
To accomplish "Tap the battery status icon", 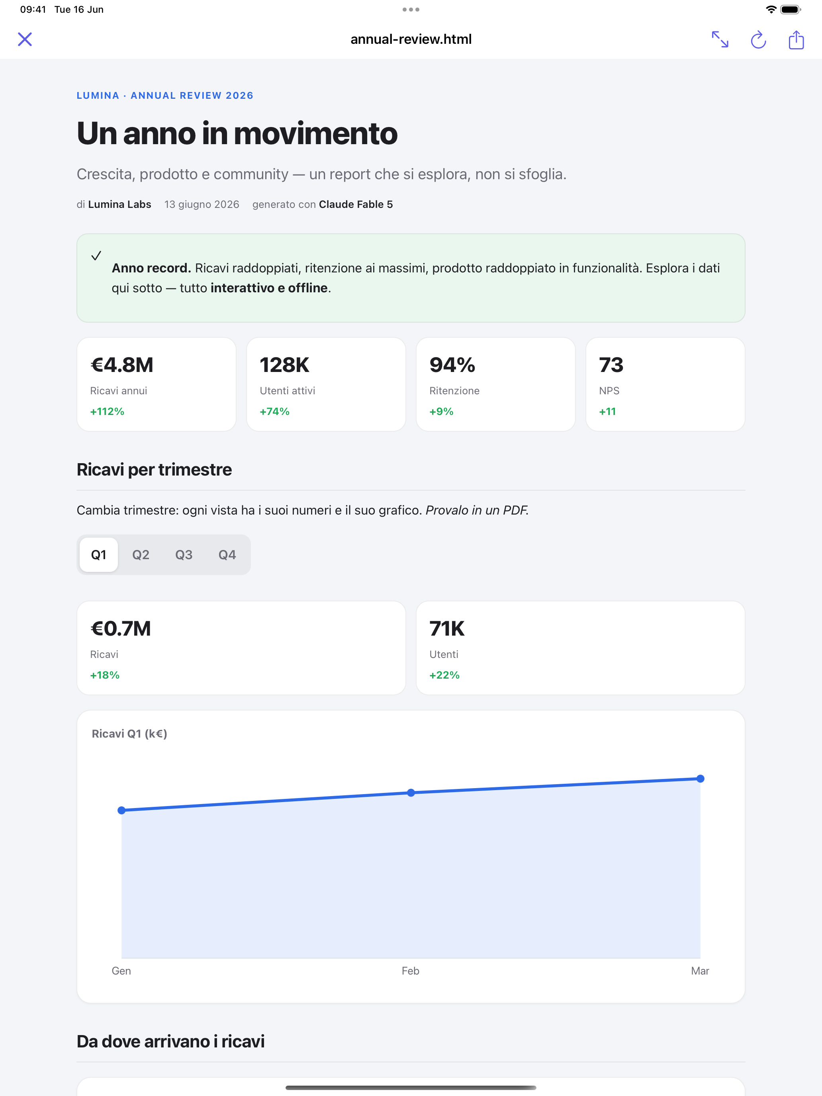I will (790, 10).
